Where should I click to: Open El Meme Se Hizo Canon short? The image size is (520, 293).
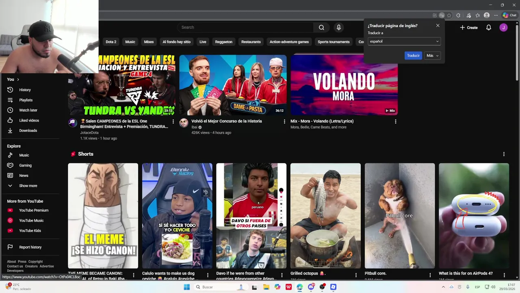(103, 216)
